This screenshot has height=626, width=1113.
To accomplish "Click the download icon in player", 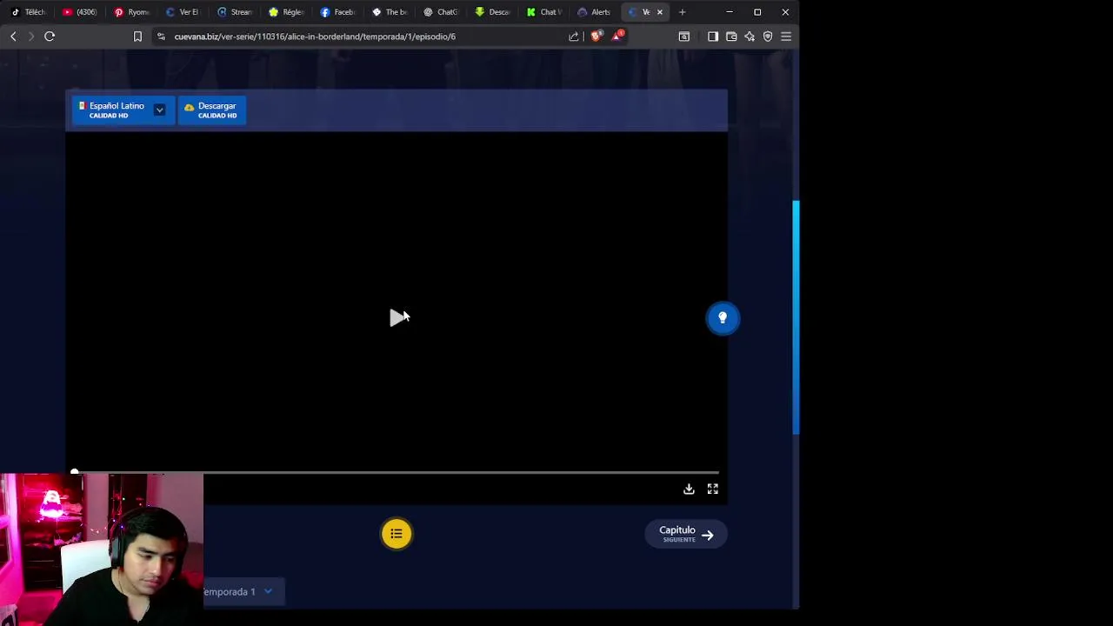I will (689, 489).
